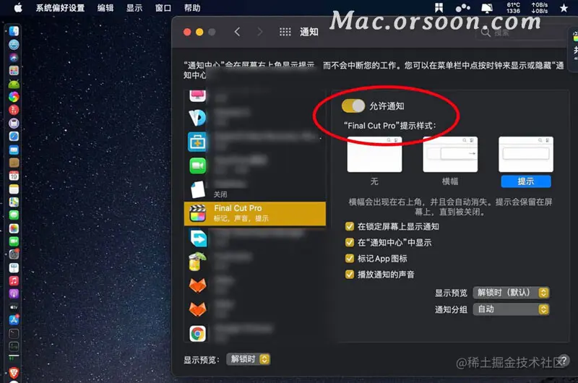Click the network speed 0B/s indicator
Image resolution: width=578 pixels, height=383 pixels.
pyautogui.click(x=539, y=8)
